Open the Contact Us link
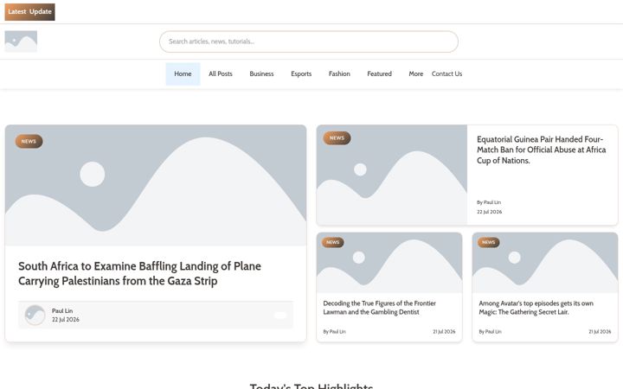The width and height of the screenshot is (623, 389). (x=447, y=73)
